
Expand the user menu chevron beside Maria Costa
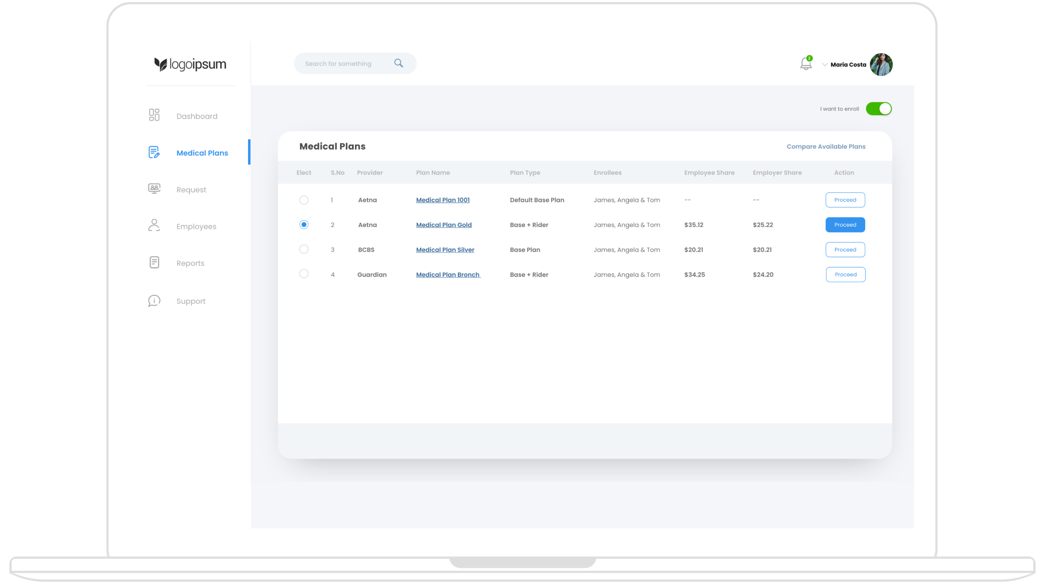(x=824, y=65)
